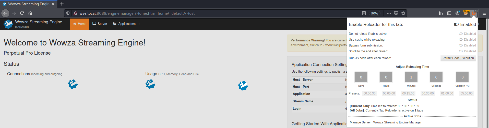Toggle reader view icon in address bar
Viewport: 489px width, 128px height.
[364, 13]
